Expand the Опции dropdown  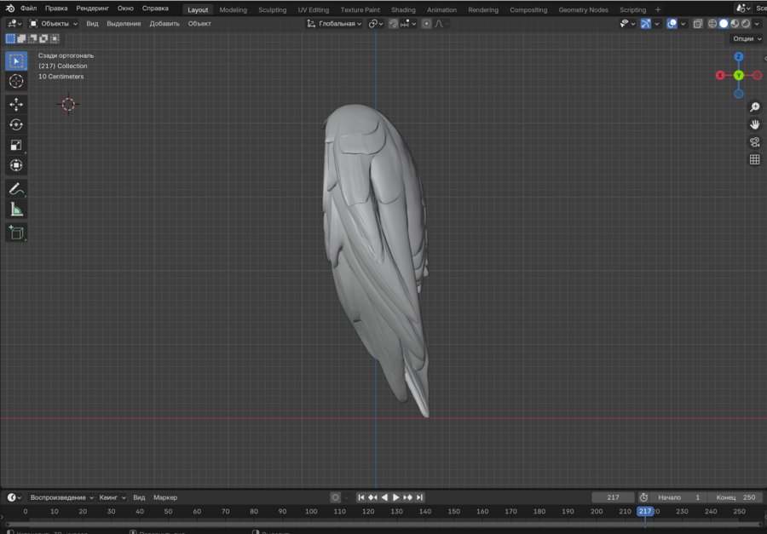coord(746,38)
